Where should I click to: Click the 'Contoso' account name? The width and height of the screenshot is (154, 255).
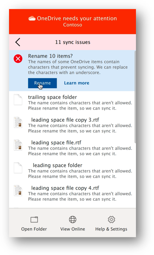[x=72, y=25]
